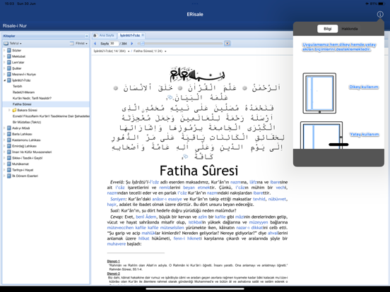Open the info icon in top bar
390x292 pixels.
380,14
